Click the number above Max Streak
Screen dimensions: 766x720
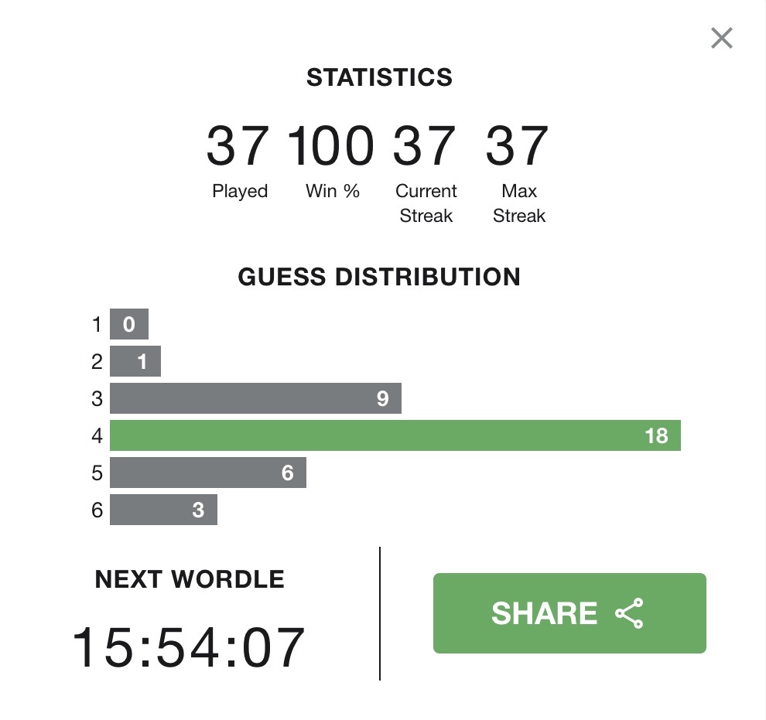(x=517, y=147)
